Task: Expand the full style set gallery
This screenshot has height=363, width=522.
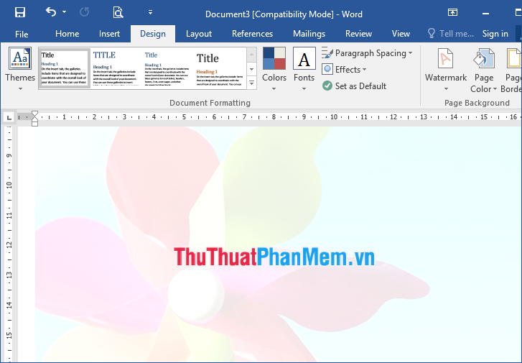Action: [x=252, y=83]
